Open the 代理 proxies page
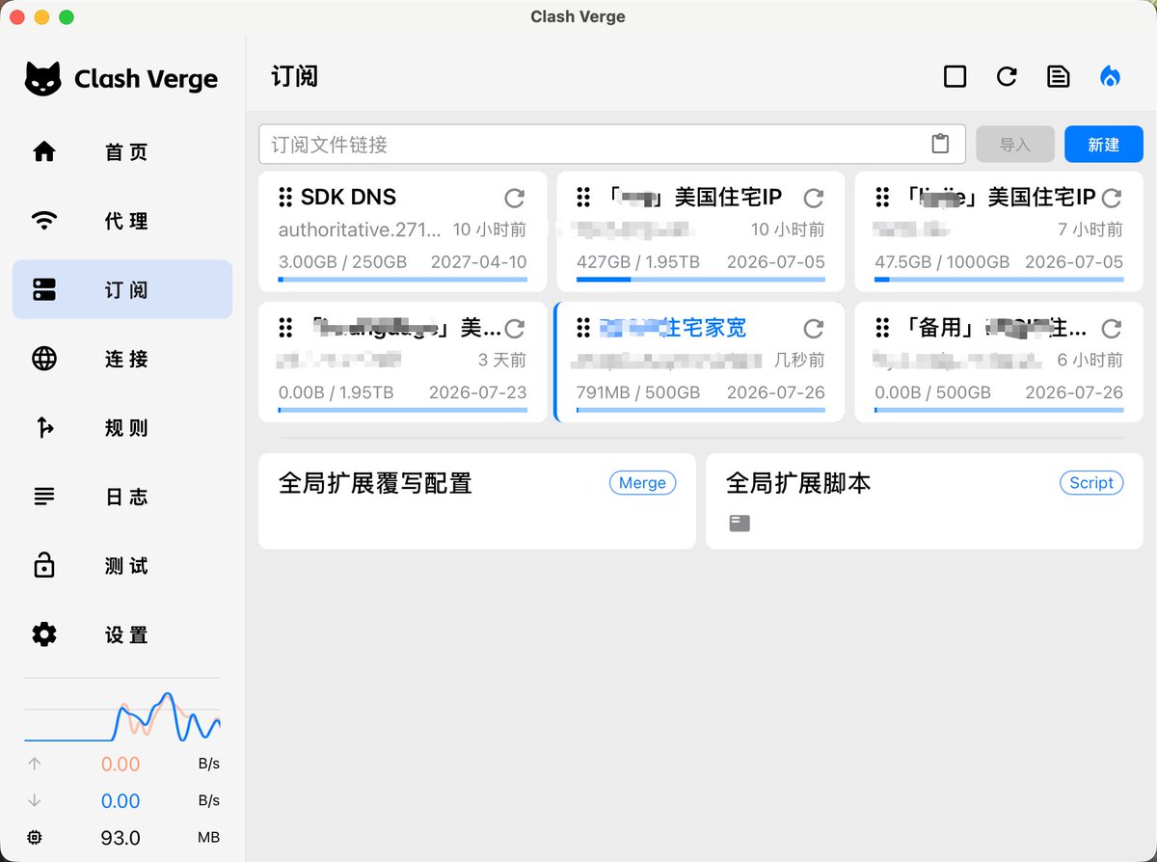 pos(122,221)
